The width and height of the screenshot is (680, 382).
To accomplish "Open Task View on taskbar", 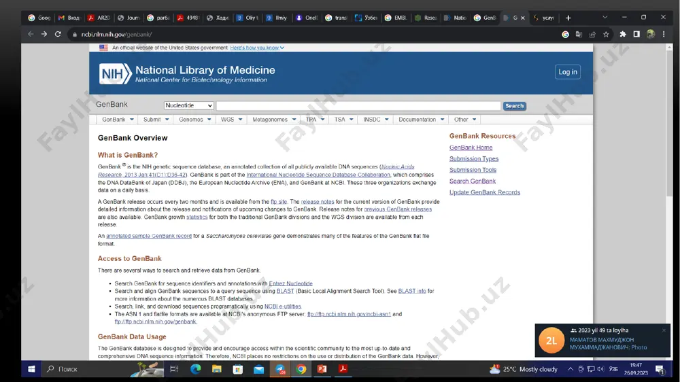I will [x=174, y=369].
